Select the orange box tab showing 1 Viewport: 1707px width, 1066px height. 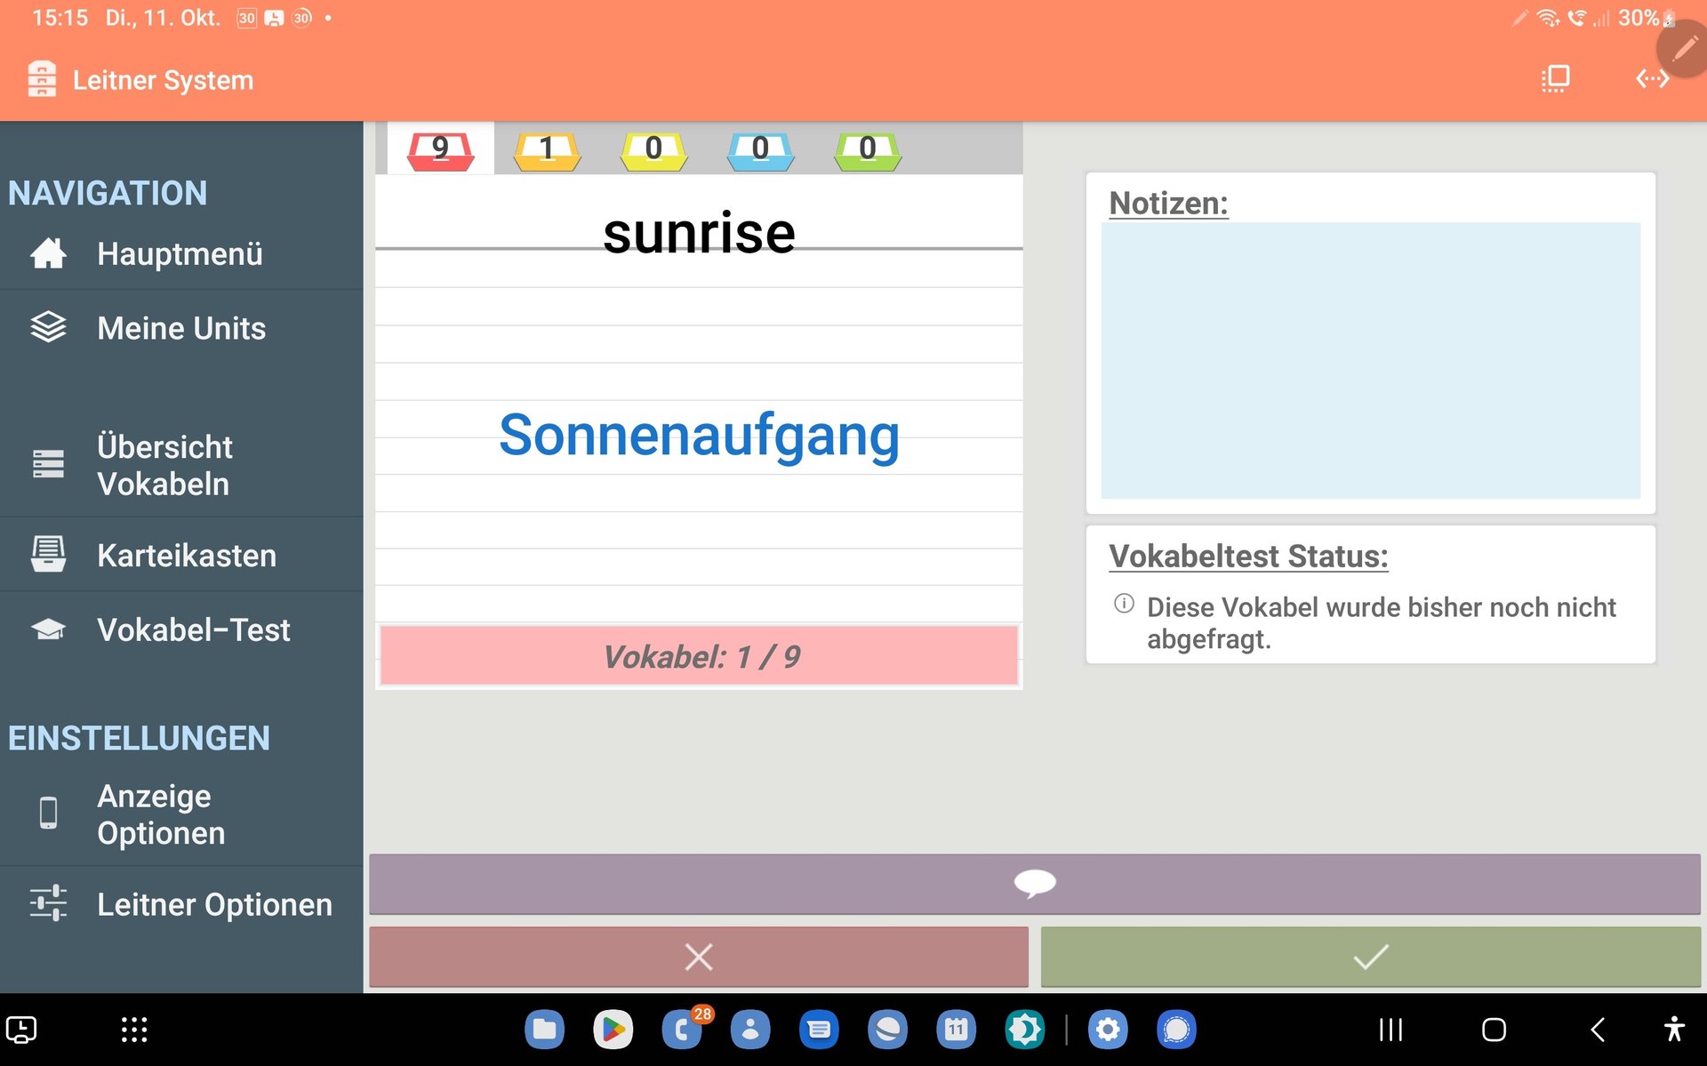tap(547, 149)
